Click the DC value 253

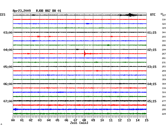[x=164, y=67]
